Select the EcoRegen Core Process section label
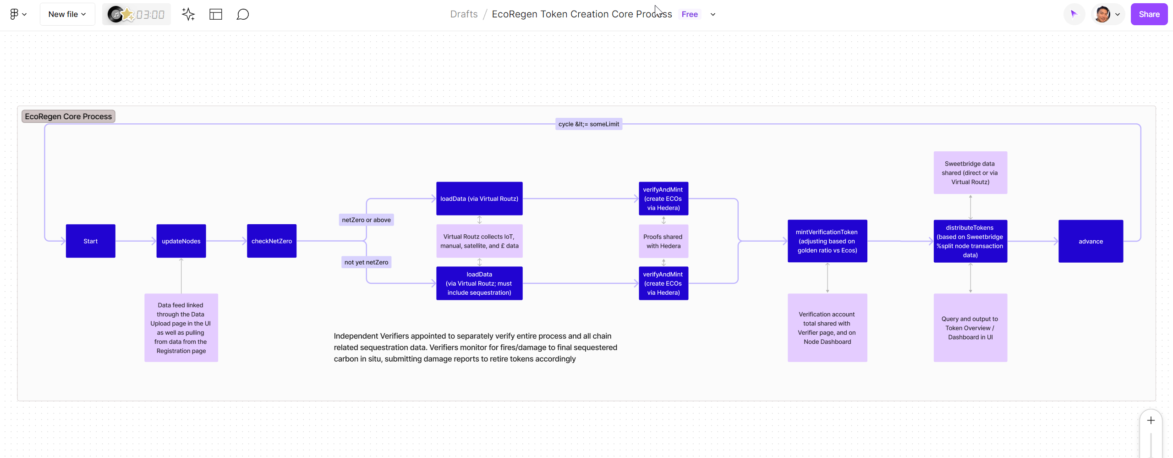This screenshot has width=1173, height=458. point(68,116)
